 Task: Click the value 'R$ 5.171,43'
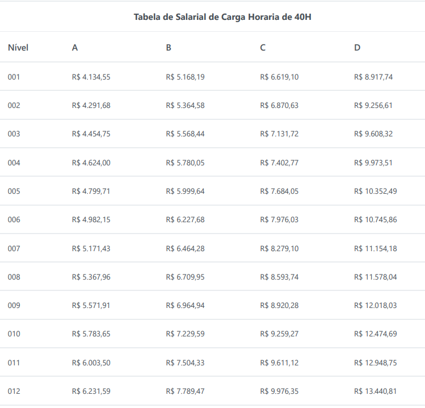pyautogui.click(x=91, y=248)
